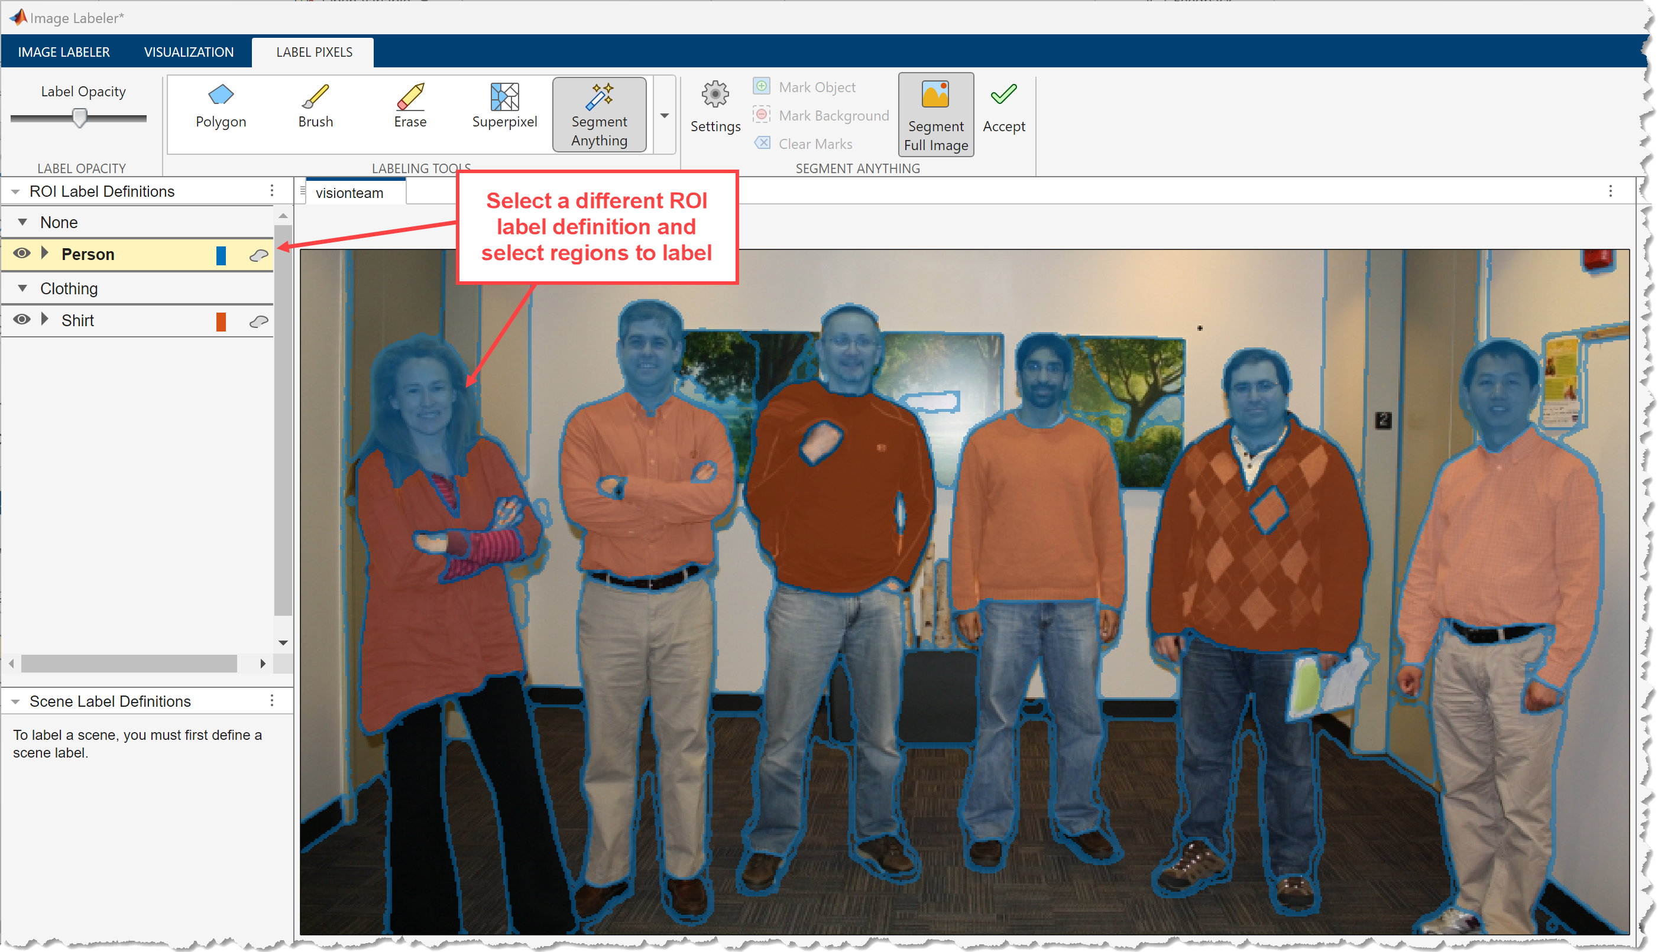Screen dimensions: 1658x952
Task: Expand the None label category
Action: (x=24, y=222)
